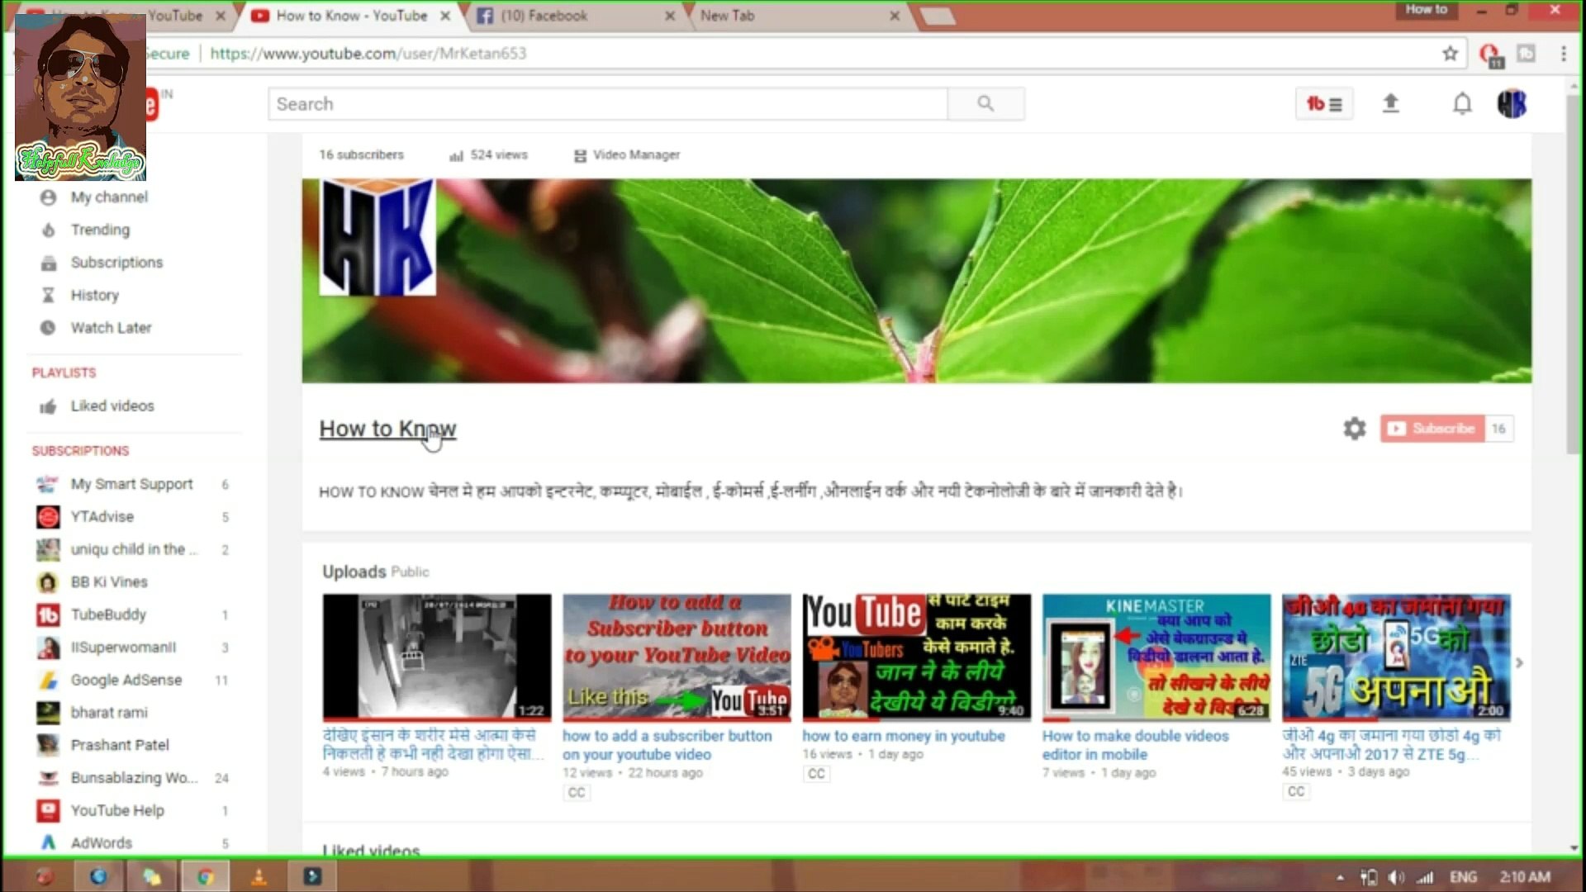1586x892 pixels.
Task: Click the account avatar in the header
Action: point(1512,104)
